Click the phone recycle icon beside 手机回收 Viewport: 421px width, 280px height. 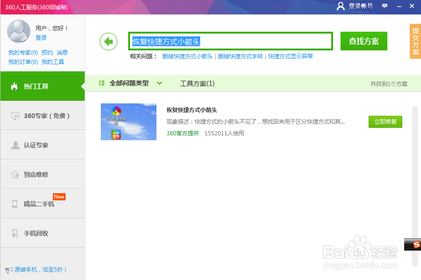(15, 233)
